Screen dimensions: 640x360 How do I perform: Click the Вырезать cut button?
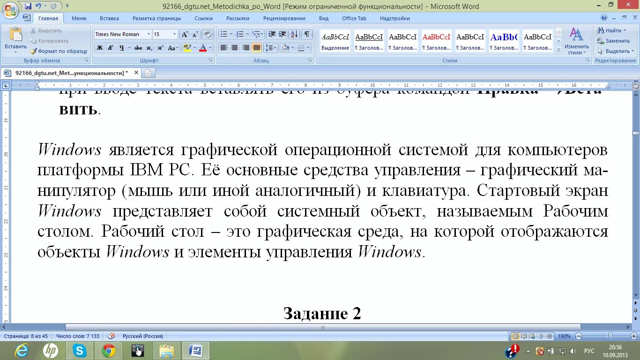pos(46,30)
